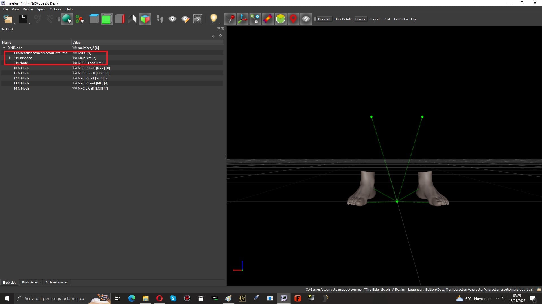Select the vertex selection tool
542x304 pixels.
[x=80, y=19]
